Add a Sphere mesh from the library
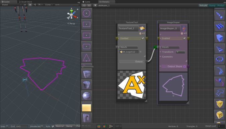Viewport: 226px width, 129px height. [x=87, y=96]
